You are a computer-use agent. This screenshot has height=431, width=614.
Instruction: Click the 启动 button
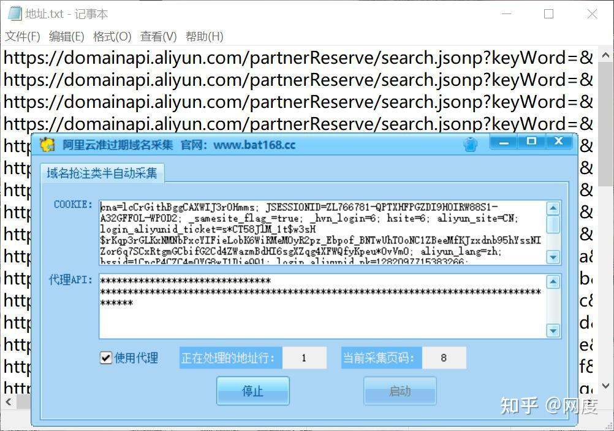(x=400, y=391)
